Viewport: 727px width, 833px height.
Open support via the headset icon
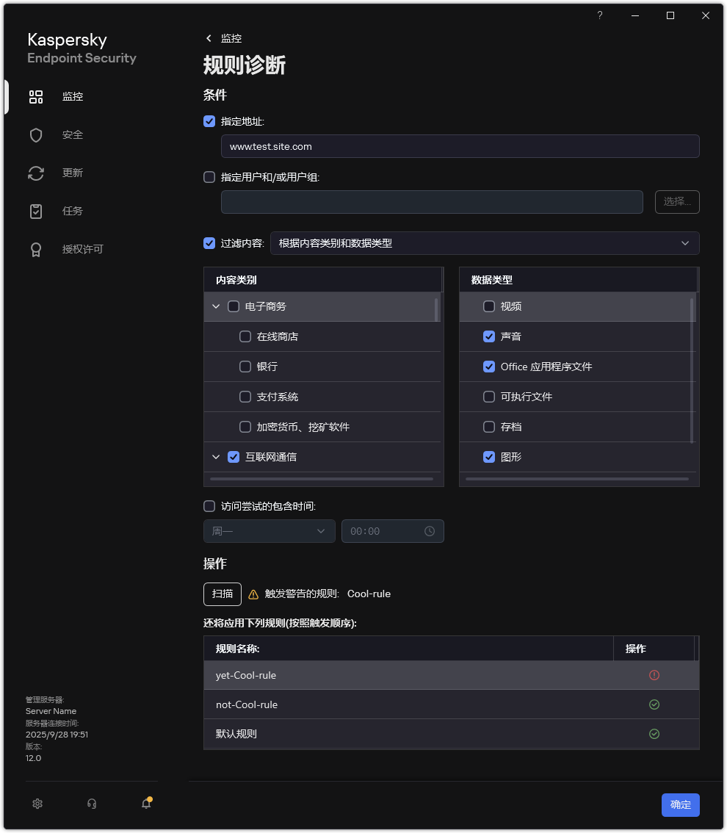pos(92,804)
